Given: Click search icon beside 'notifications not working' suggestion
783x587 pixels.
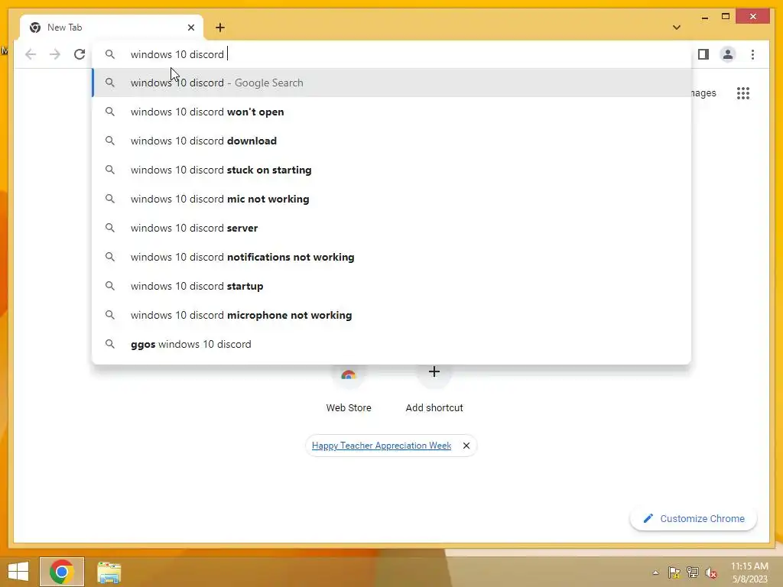Looking at the screenshot, I should pyautogui.click(x=110, y=257).
